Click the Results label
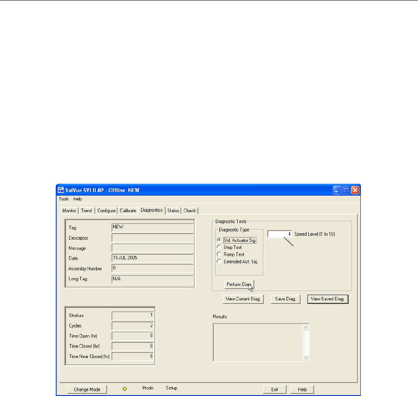This screenshot has height=396, width=418. [220, 317]
